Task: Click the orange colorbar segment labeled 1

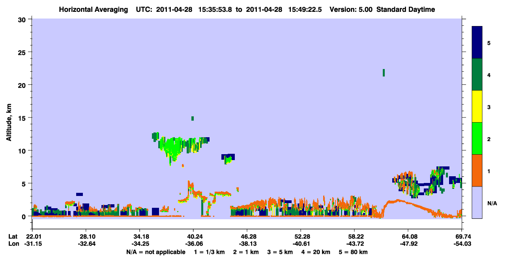Action: [477, 170]
